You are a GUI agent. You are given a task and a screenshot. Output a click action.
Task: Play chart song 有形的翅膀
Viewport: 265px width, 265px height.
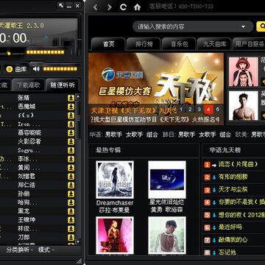[x=233, y=177]
